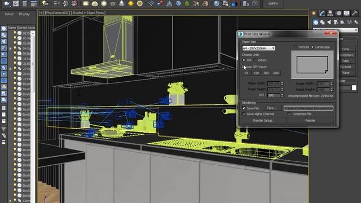361x203 pixels.
Task: Click the Paper Height spinner arrows
Action: click(x=282, y=89)
